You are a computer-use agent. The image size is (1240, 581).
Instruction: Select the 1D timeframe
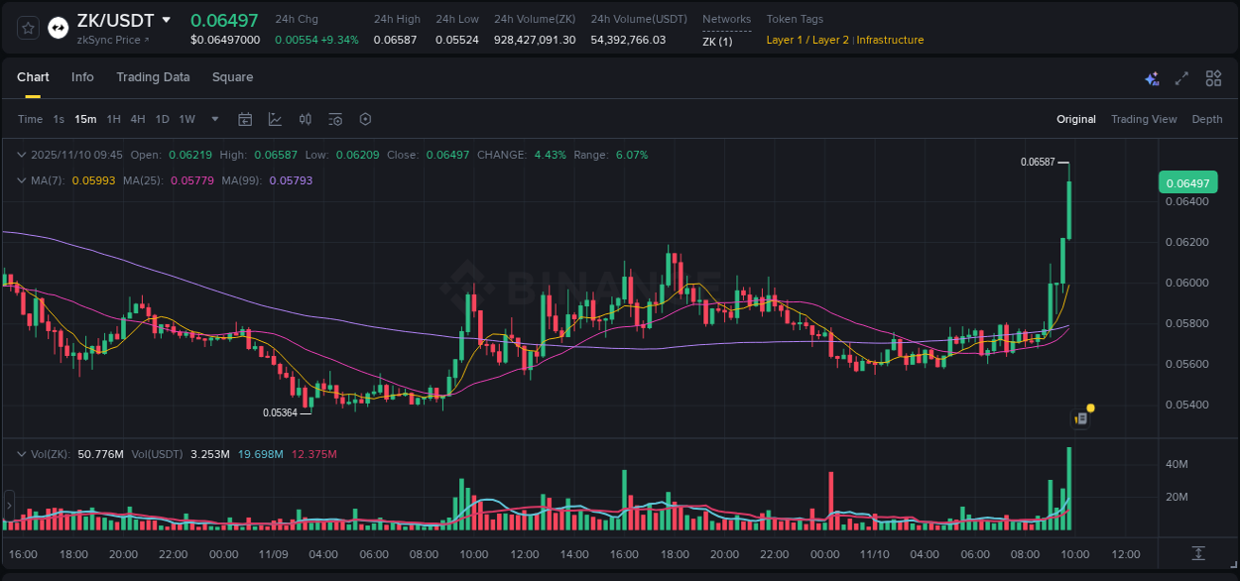tap(162, 119)
